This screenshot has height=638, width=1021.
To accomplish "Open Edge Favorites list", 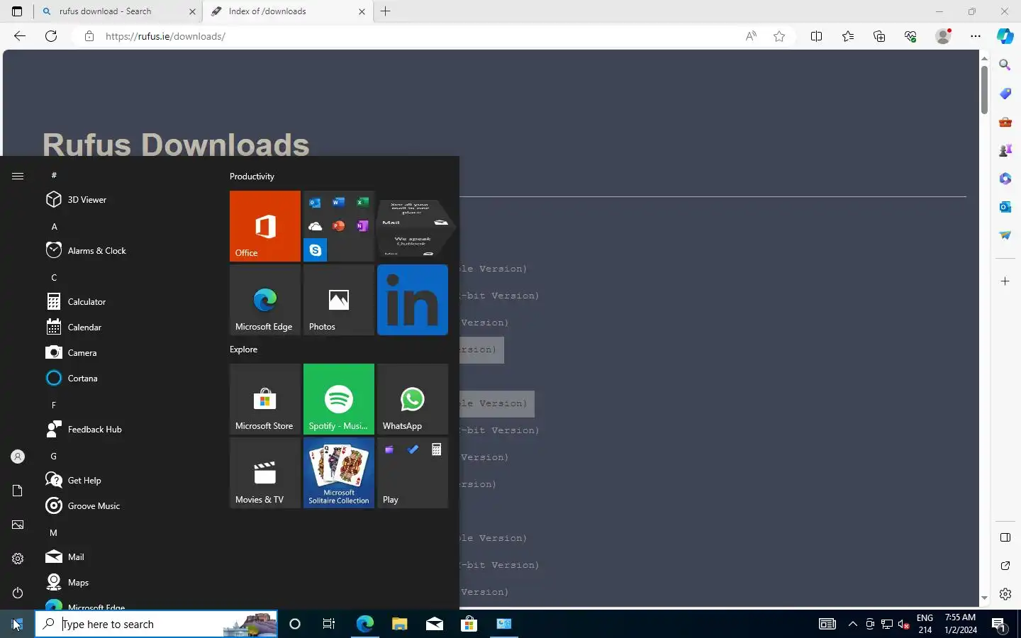I will (848, 36).
